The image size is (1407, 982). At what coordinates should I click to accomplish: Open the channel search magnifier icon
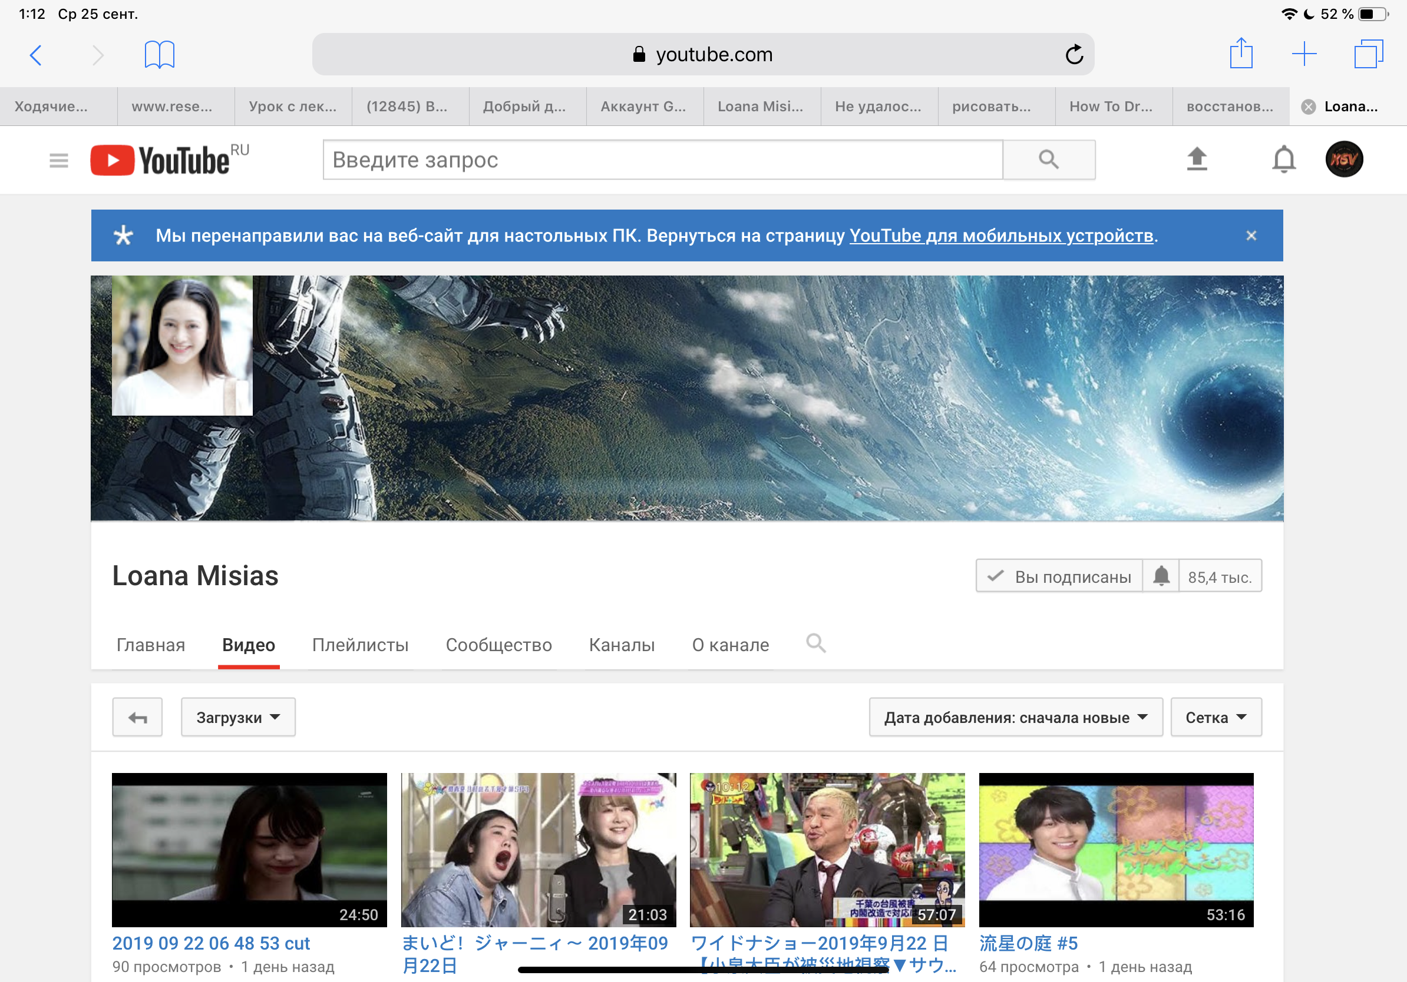[x=815, y=643]
